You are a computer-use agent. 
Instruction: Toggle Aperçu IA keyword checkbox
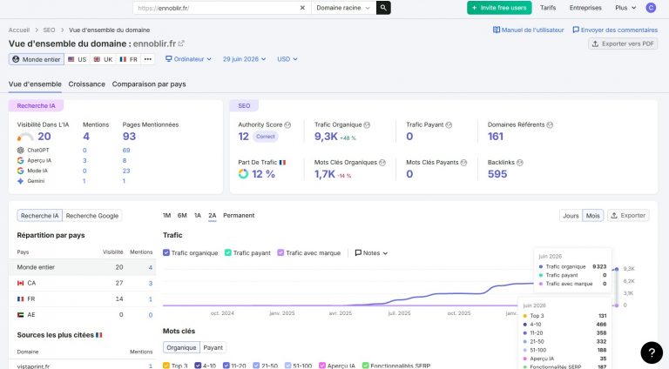pyautogui.click(x=322, y=366)
